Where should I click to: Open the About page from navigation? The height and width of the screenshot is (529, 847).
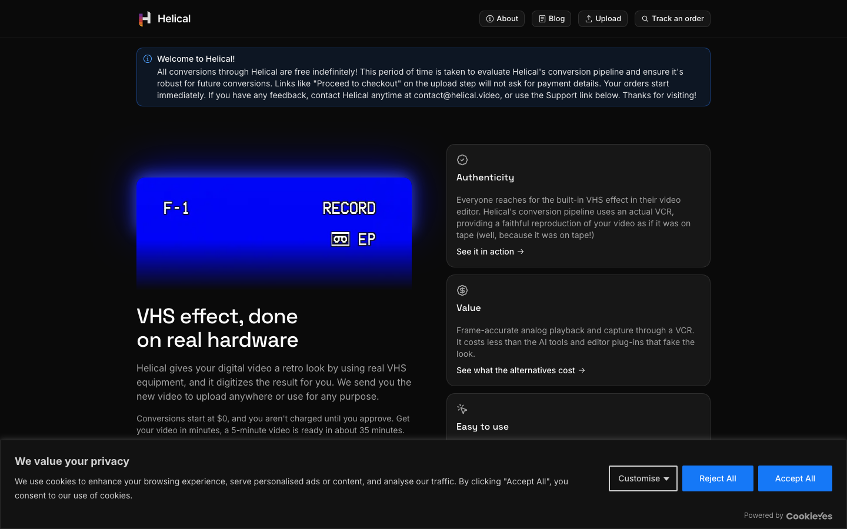coord(502,19)
